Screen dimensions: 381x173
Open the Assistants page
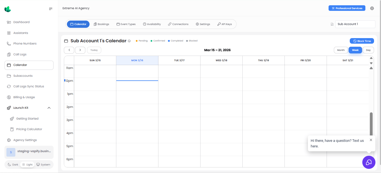coord(29,33)
